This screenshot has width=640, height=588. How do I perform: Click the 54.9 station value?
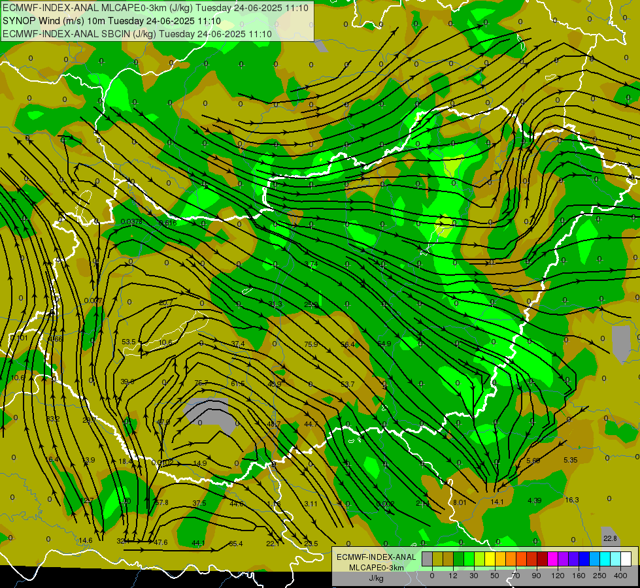pos(384,344)
